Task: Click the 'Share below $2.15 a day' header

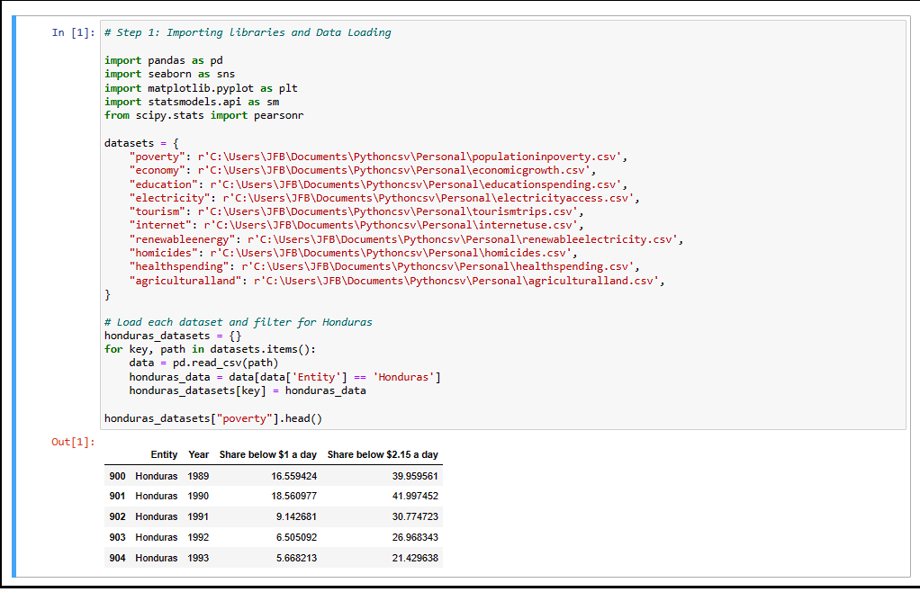Action: (382, 454)
